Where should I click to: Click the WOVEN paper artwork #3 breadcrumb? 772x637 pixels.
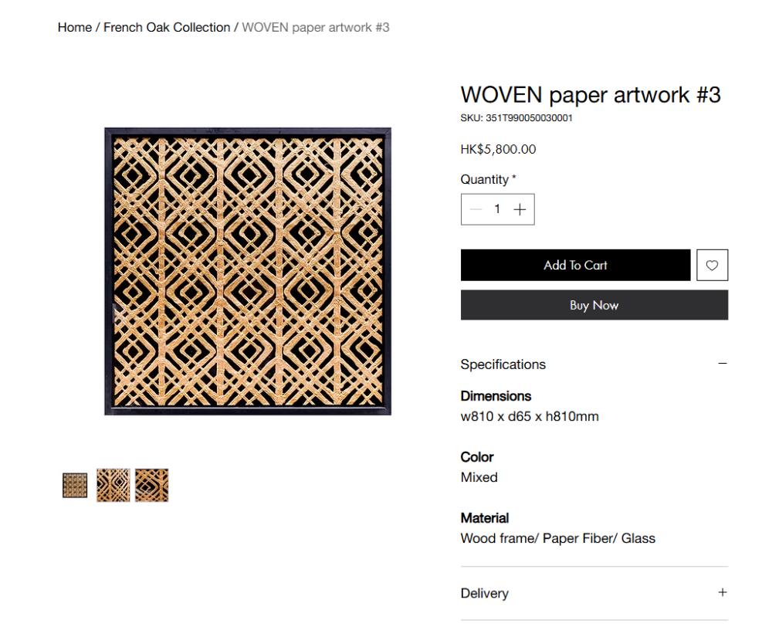[316, 28]
